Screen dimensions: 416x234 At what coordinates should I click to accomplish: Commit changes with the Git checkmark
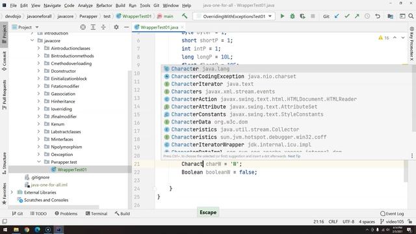click(346, 16)
